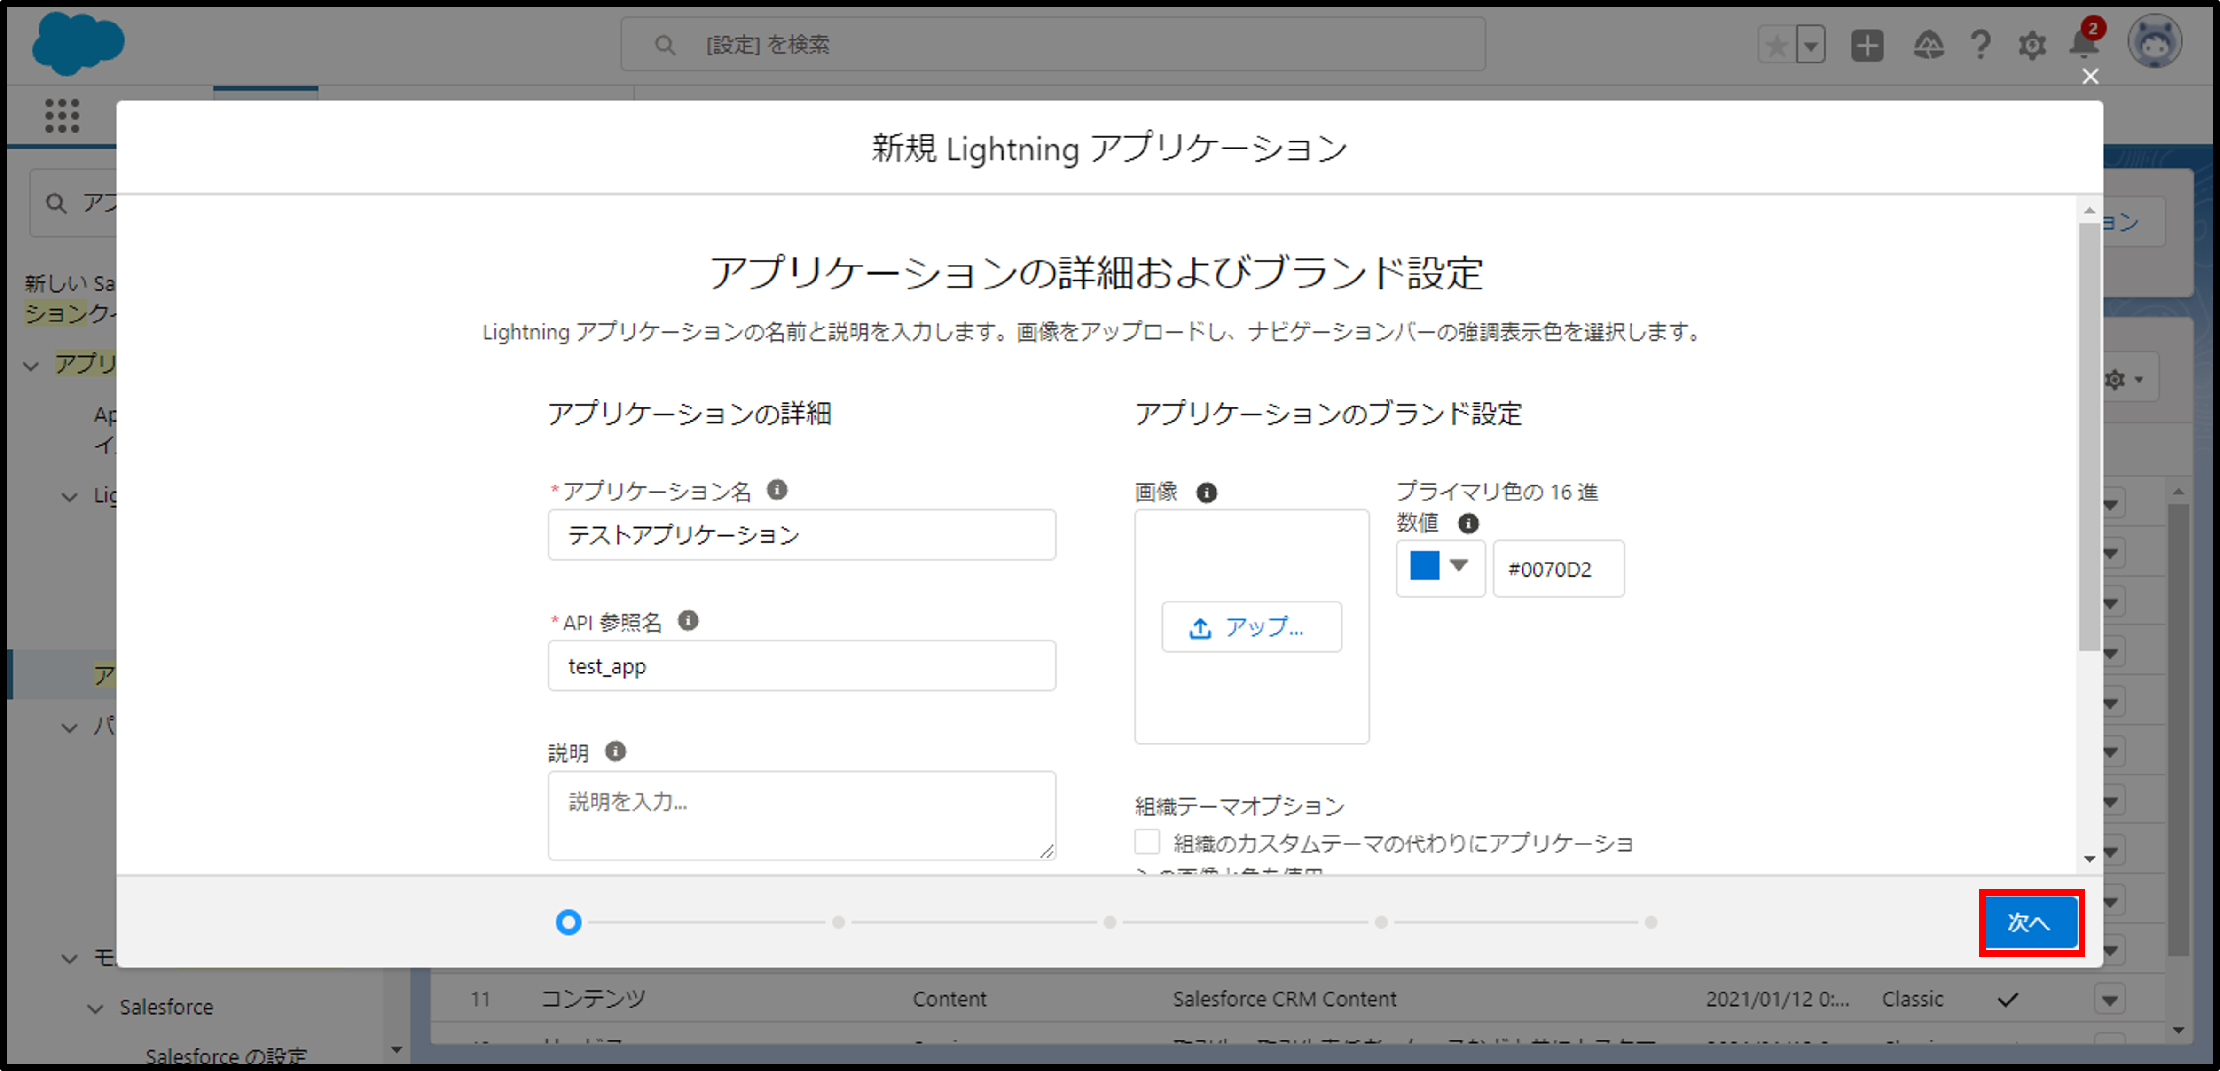2220x1071 pixels.
Task: Open the favorites list dropdown arrow
Action: pos(1811,45)
